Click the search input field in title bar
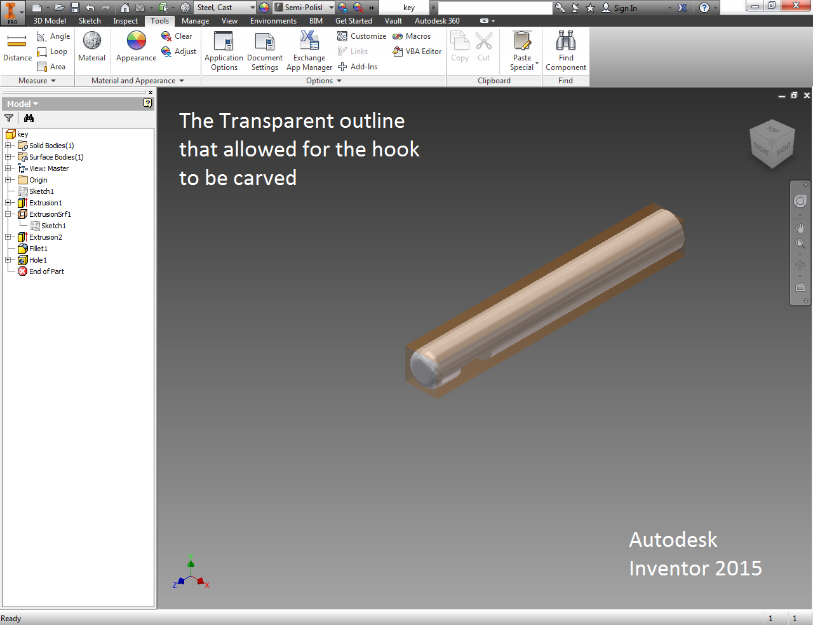 click(495, 8)
